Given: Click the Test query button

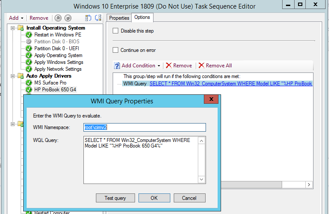Looking at the screenshot, I should point(115,198).
